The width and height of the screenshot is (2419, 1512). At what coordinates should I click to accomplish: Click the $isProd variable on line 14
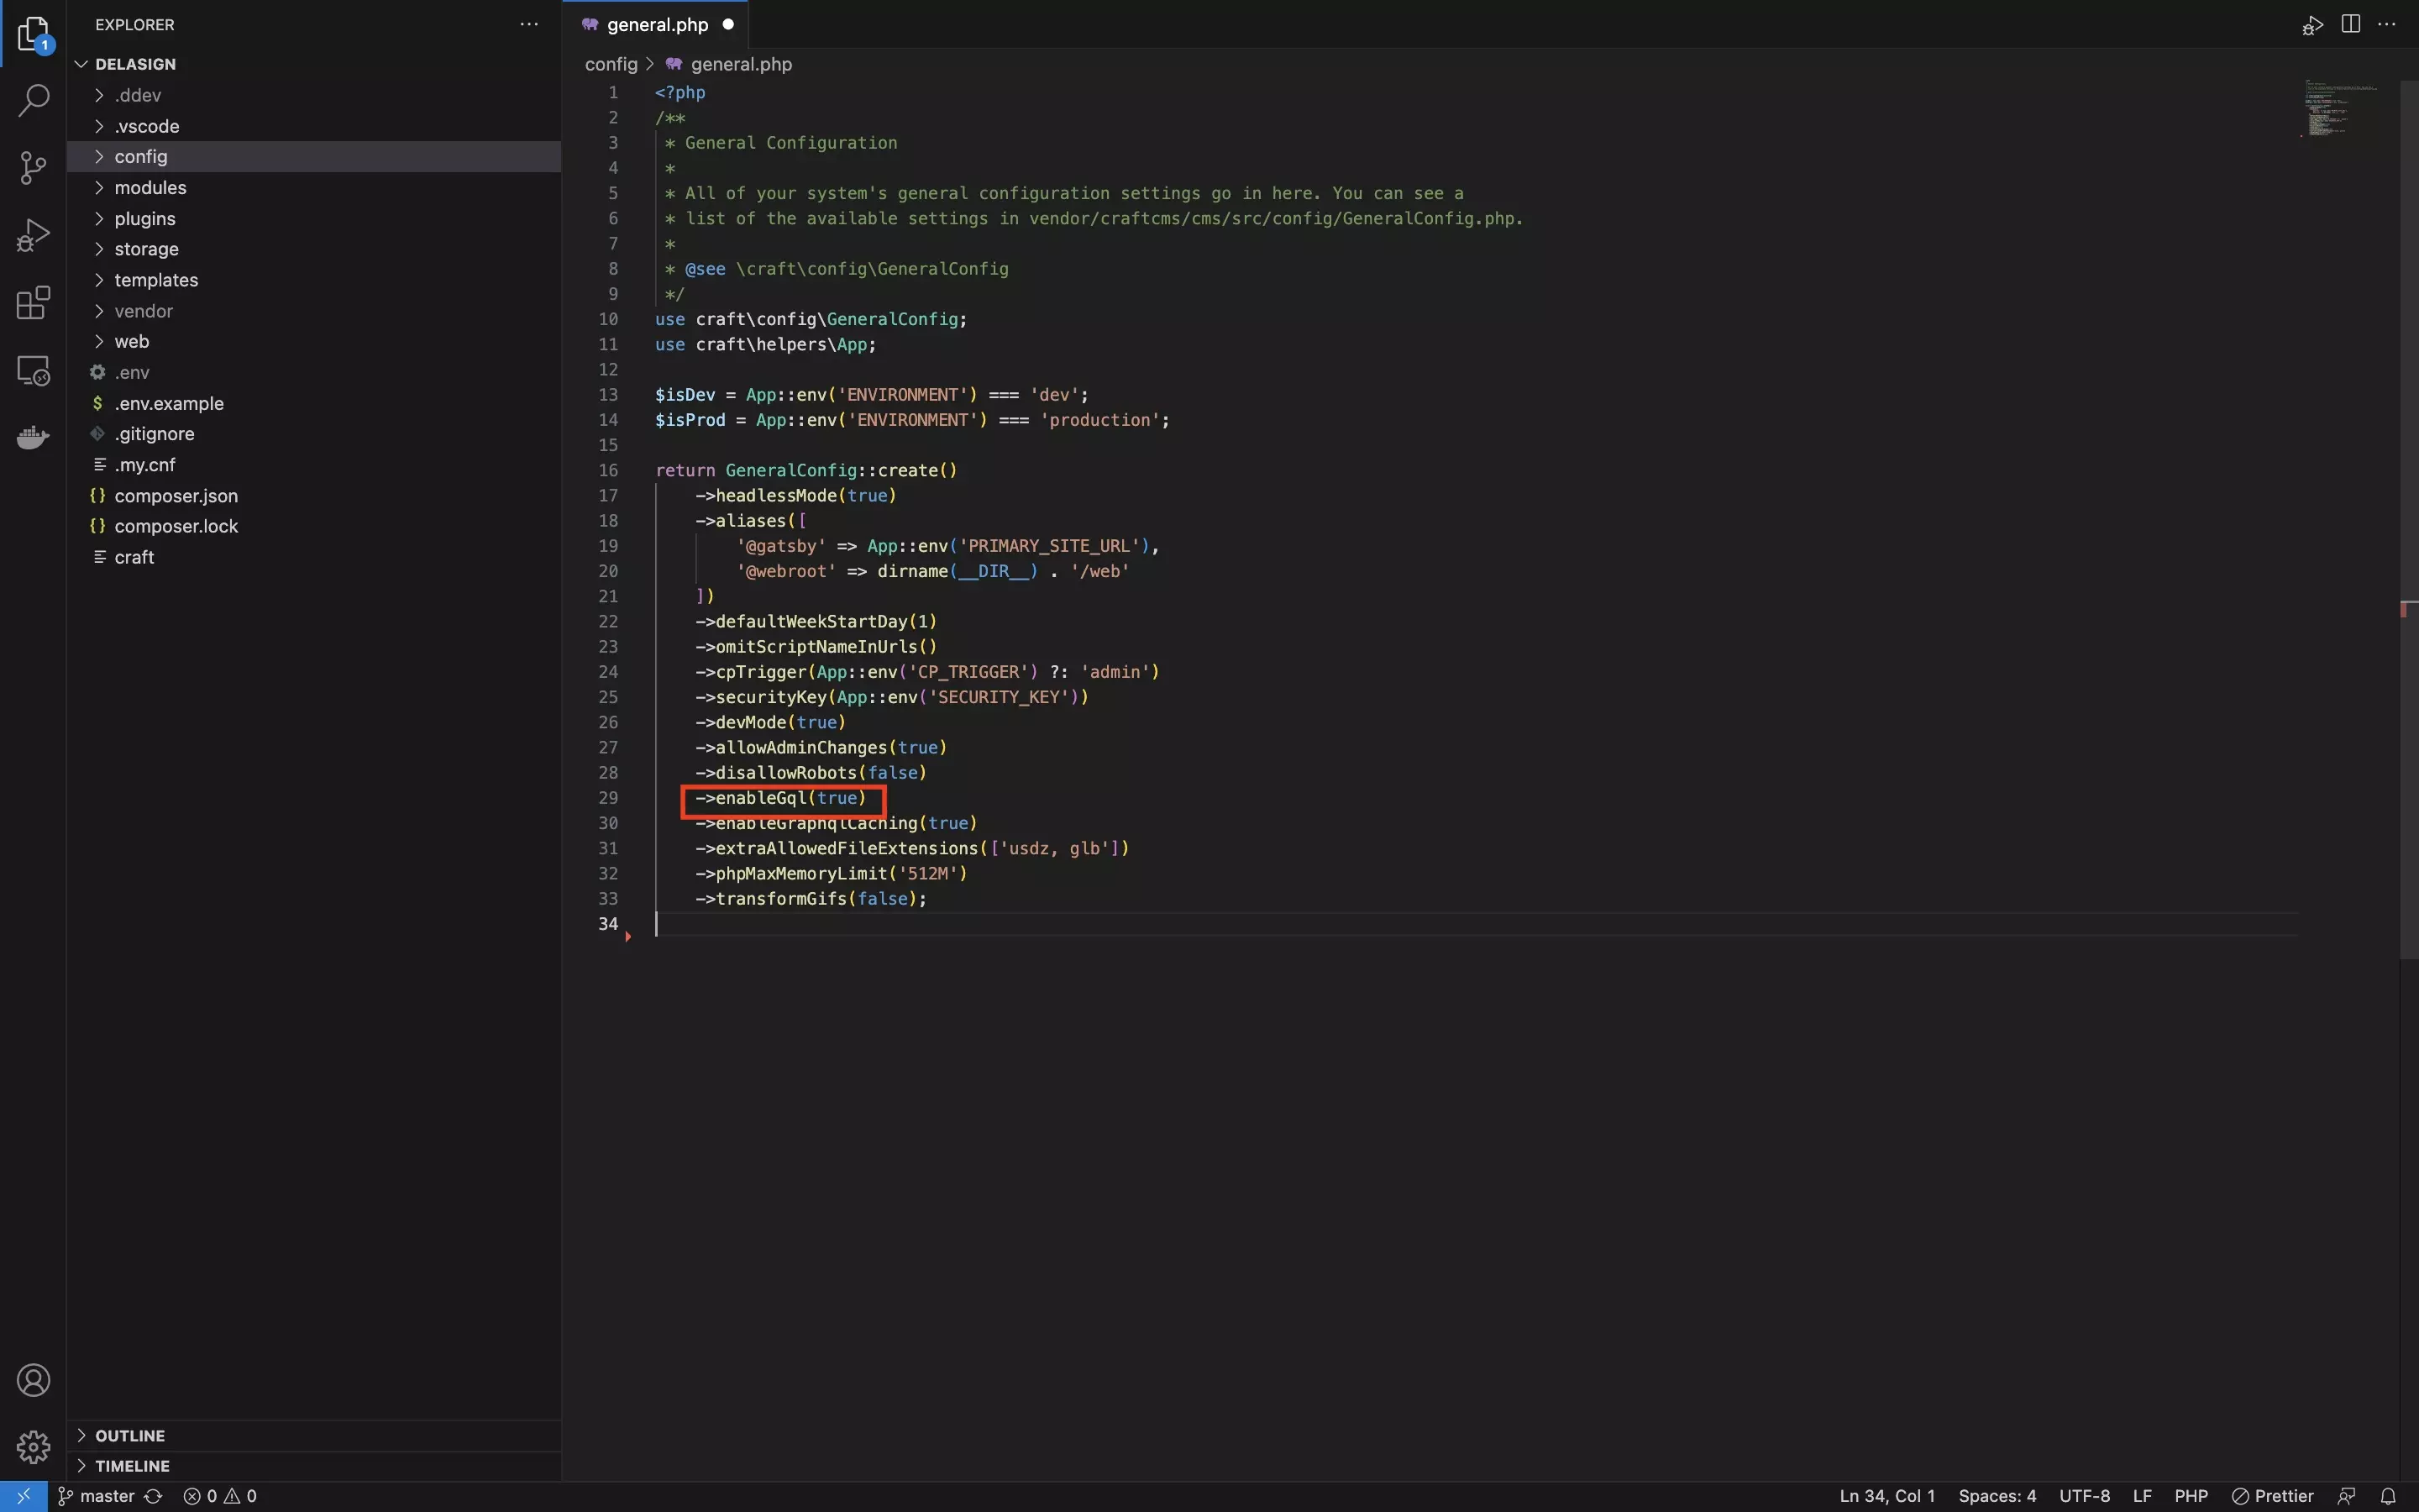(690, 420)
